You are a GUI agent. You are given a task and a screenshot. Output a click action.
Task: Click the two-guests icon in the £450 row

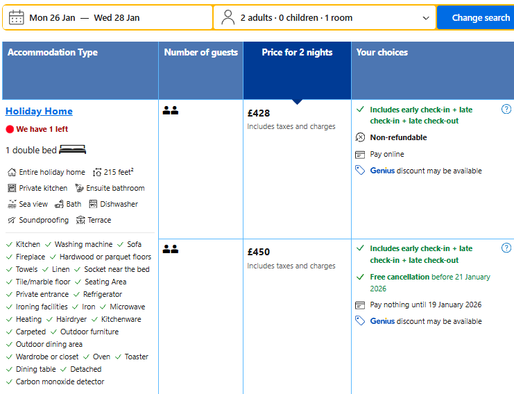(171, 249)
